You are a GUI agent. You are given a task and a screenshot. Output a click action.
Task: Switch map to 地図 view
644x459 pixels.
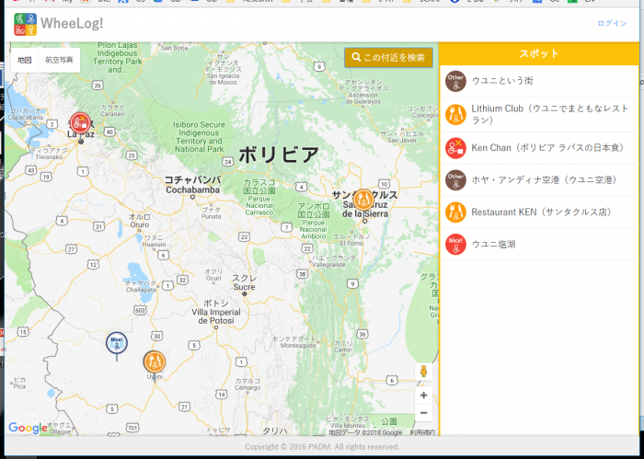click(25, 60)
